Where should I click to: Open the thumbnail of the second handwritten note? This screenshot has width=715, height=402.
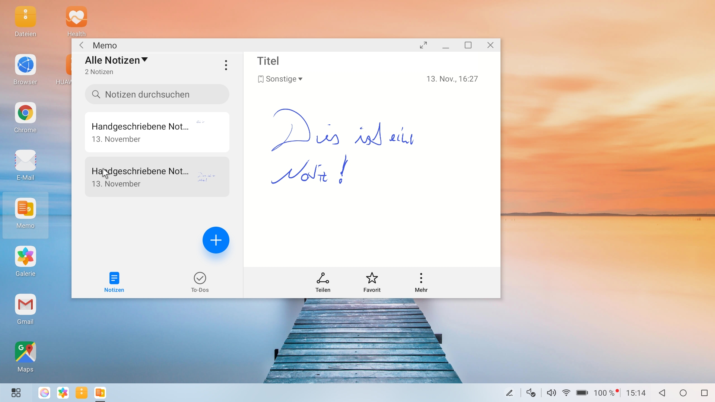206,177
